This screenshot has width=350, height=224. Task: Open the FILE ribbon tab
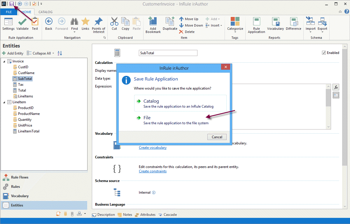point(9,12)
